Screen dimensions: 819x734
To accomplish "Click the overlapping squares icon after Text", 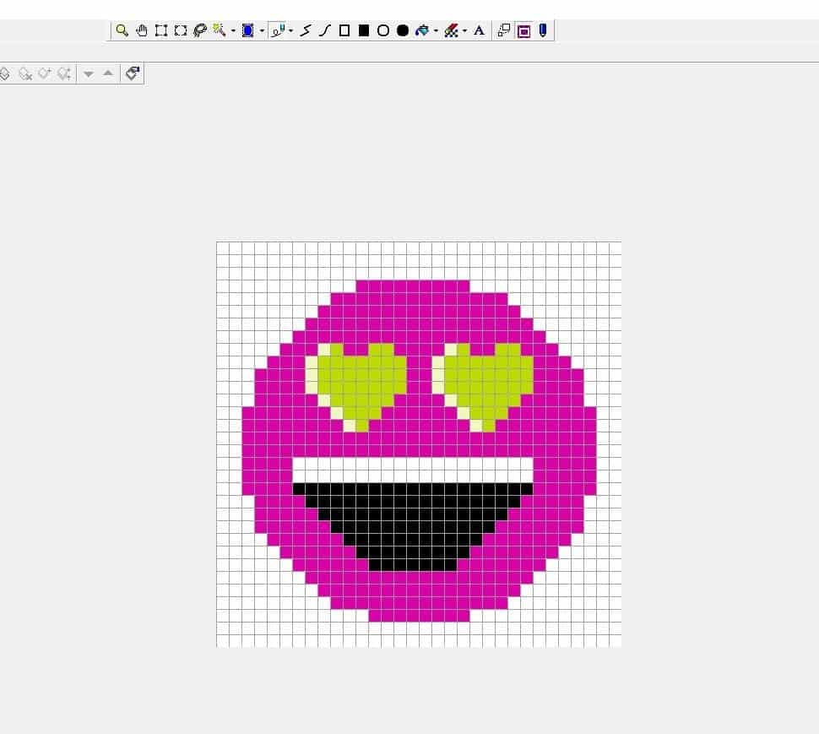I will [x=504, y=30].
